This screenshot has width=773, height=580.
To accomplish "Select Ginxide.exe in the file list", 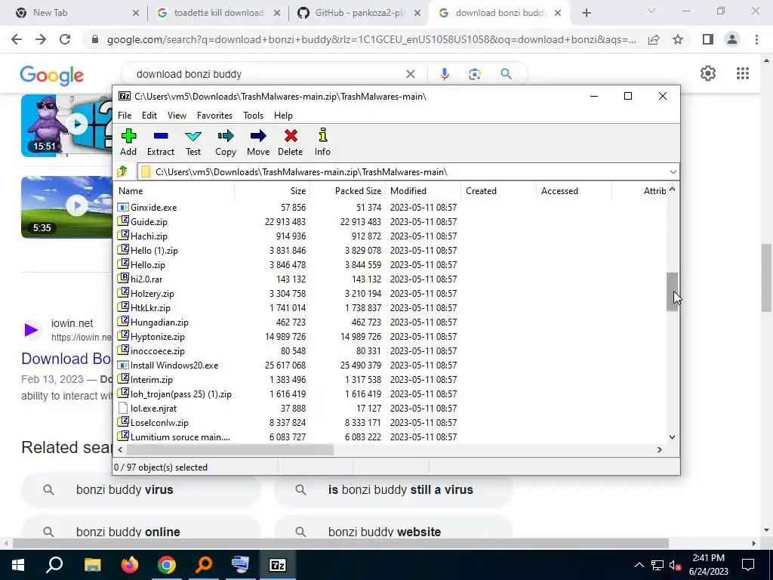I will [153, 208].
